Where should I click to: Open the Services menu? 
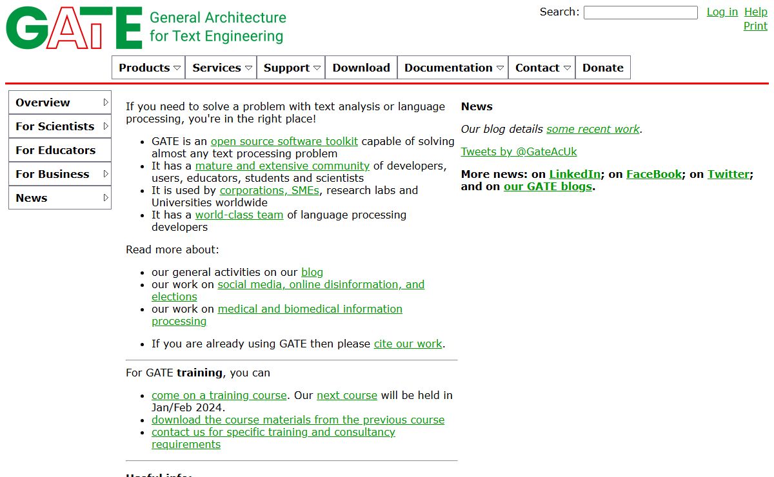tap(221, 68)
